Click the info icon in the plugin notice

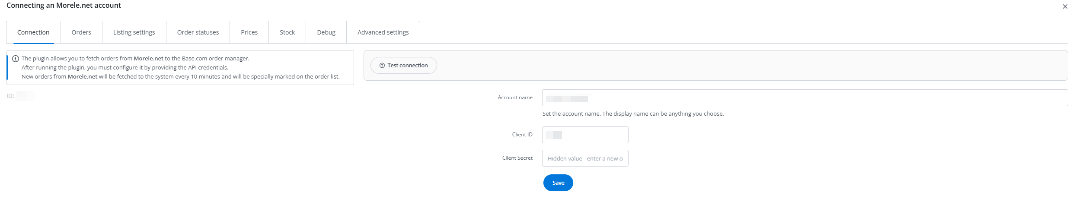(16, 59)
